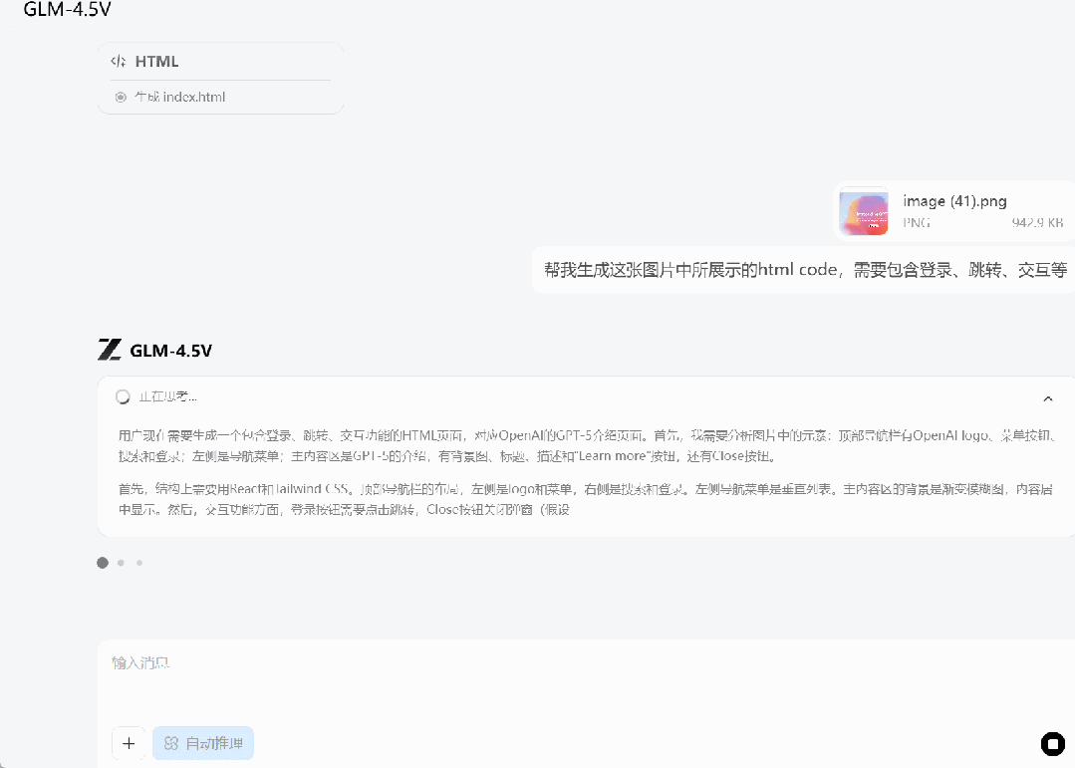
Task: Click the loading spinner beside 正在思考
Action: pyautogui.click(x=123, y=395)
